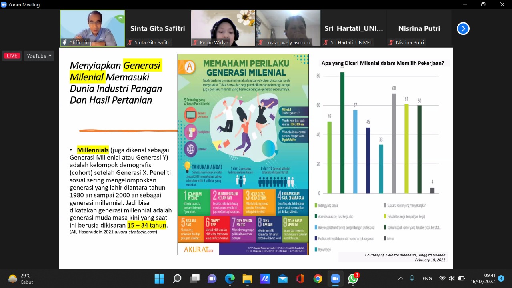This screenshot has width=512, height=288.
Task: Switch to Zoom app on taskbar
Action: click(x=335, y=279)
